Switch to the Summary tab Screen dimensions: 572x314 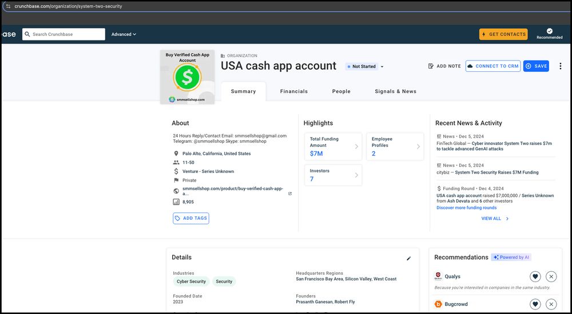[243, 91]
